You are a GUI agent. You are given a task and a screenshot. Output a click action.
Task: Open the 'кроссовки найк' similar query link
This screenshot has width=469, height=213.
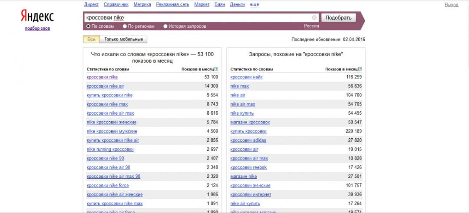click(x=247, y=77)
